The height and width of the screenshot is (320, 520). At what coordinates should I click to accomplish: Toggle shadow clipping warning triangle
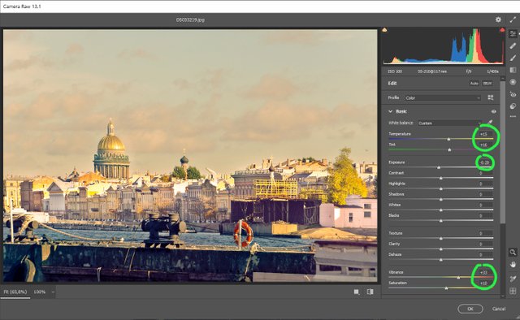point(384,30)
